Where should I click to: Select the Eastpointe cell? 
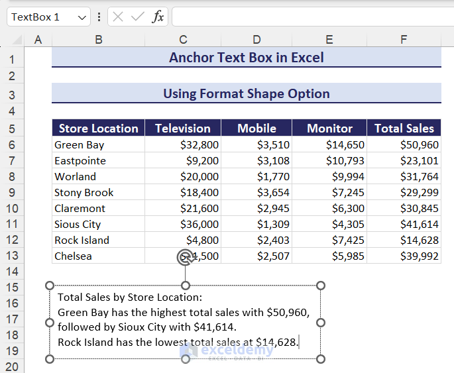[99, 160]
